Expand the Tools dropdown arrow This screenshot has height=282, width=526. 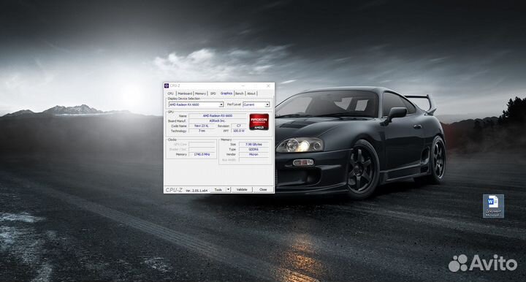click(229, 189)
